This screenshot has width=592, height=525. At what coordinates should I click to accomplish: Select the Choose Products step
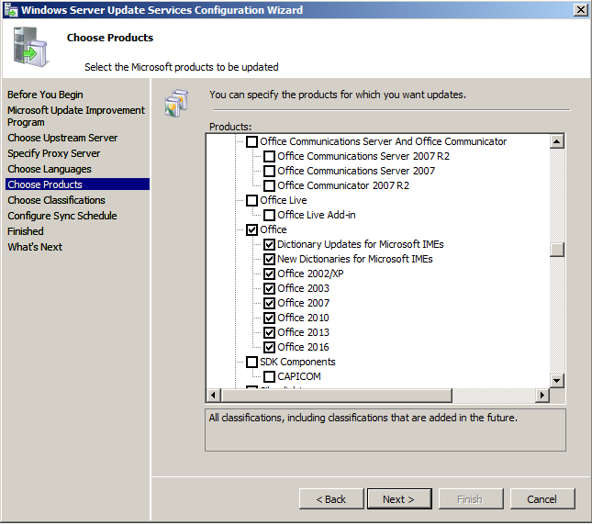point(77,184)
